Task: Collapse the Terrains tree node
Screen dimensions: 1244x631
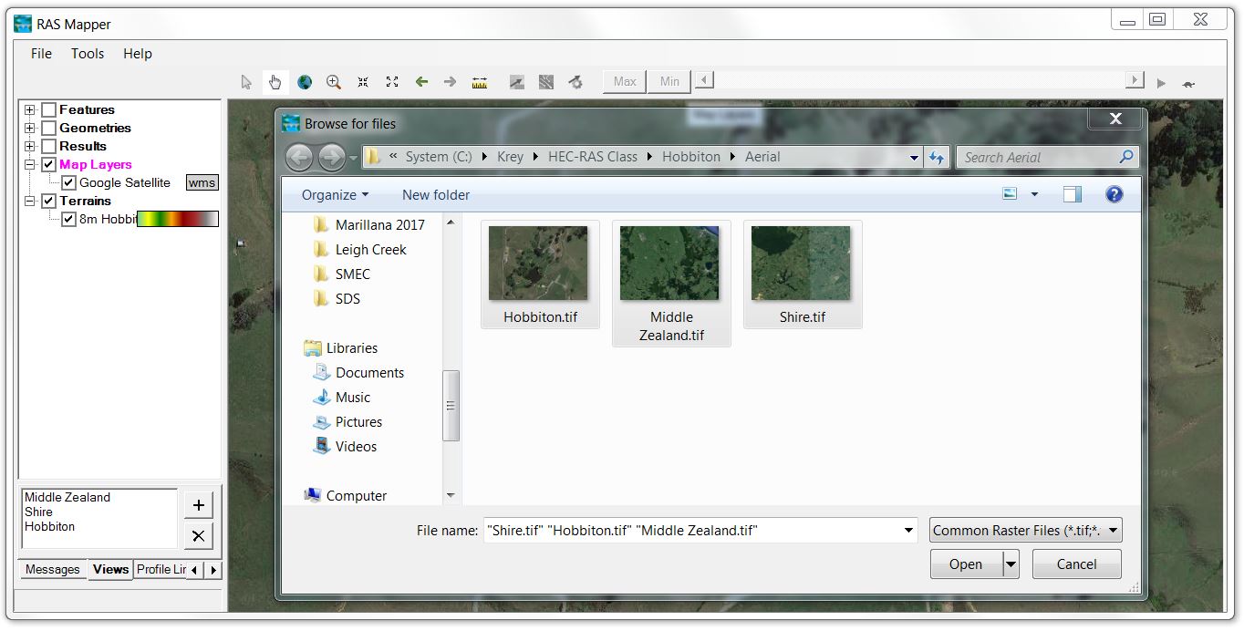Action: point(30,201)
